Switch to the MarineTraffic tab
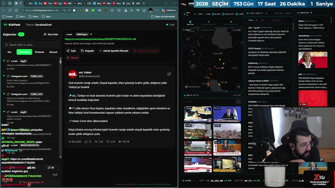Image resolution: width=335 pixels, height=188 pixels. click(231, 23)
